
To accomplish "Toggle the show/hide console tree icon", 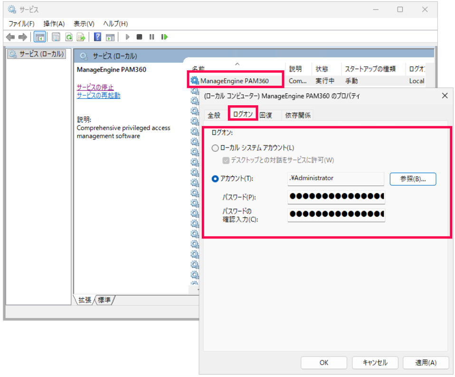I will (40, 37).
